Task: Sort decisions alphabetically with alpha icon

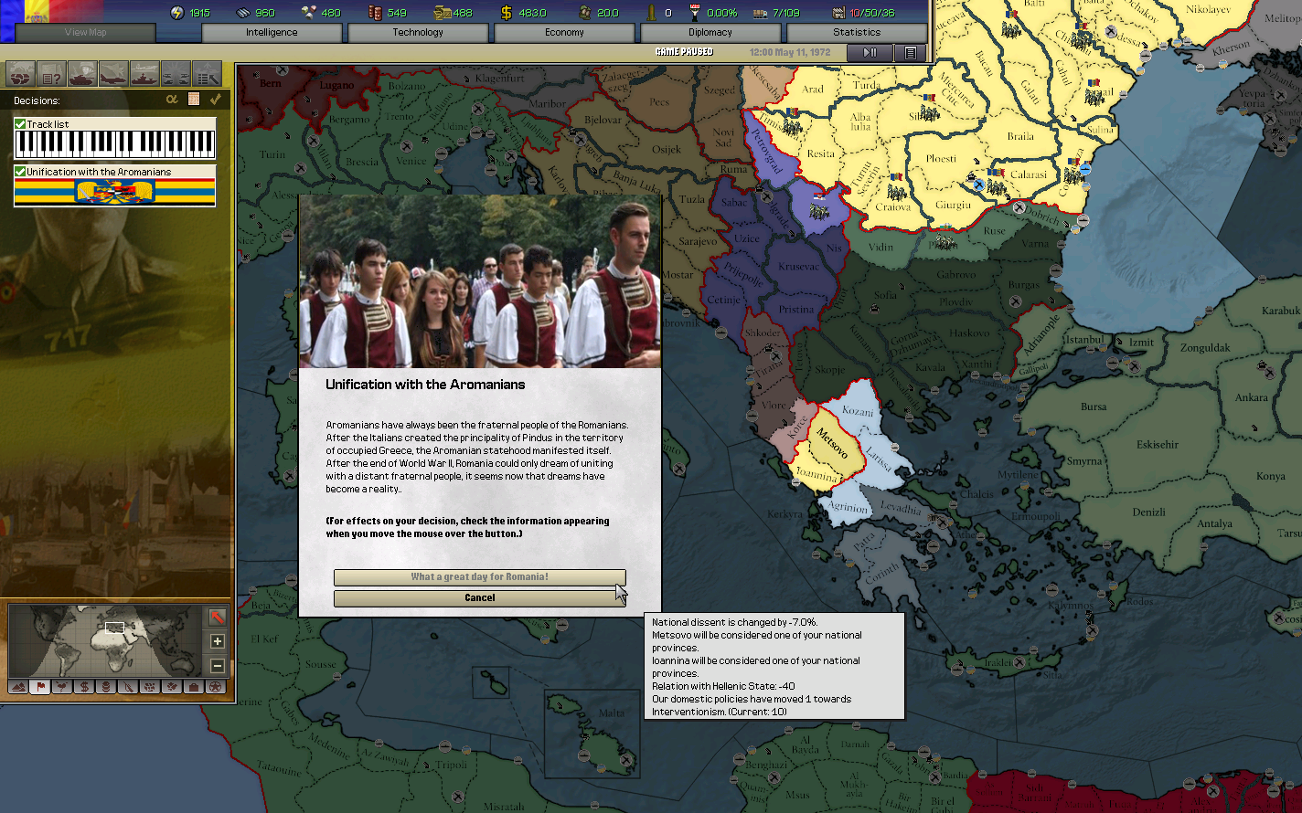Action: [x=172, y=100]
